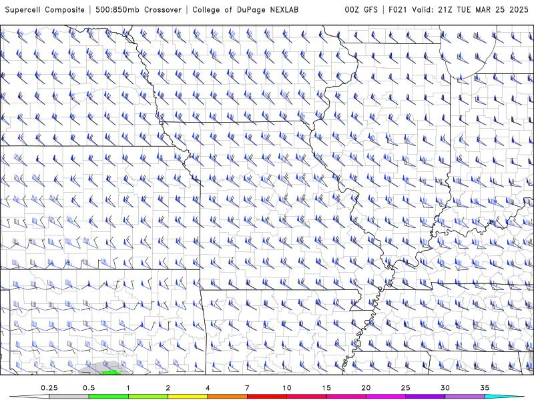The image size is (534, 400).
Task: Click the legend label "30"
Action: point(445,388)
